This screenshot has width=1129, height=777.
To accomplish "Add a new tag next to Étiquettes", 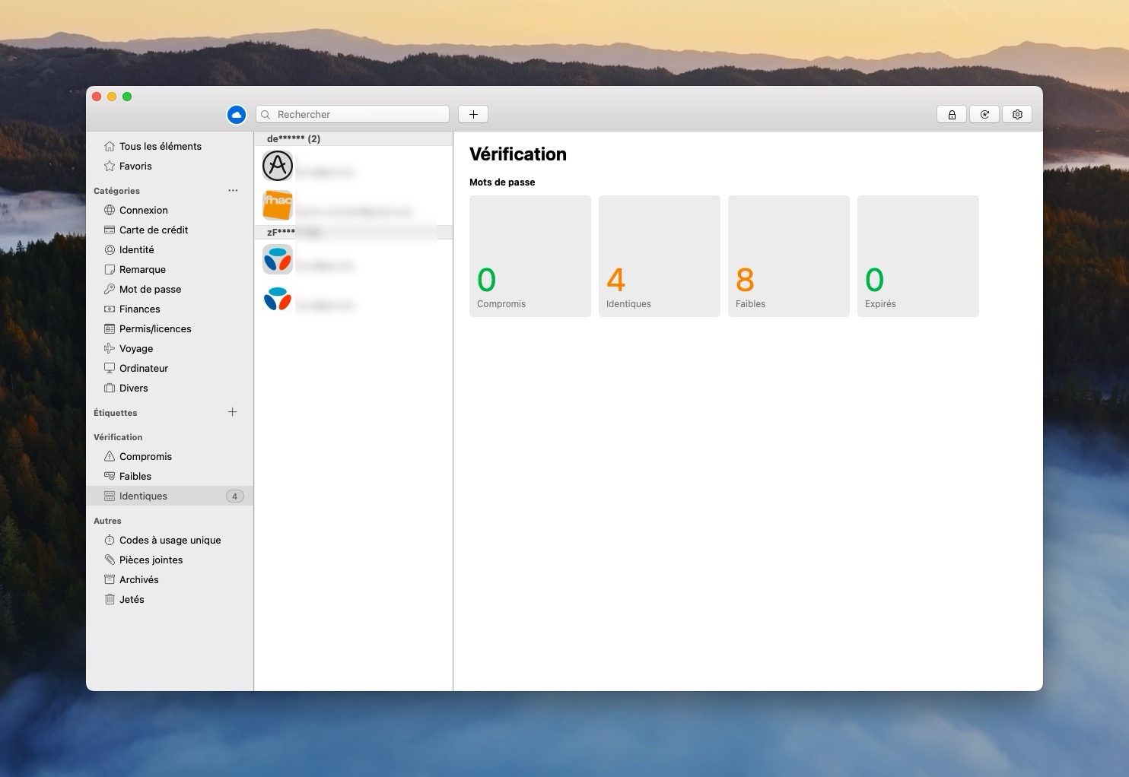I will pyautogui.click(x=233, y=412).
